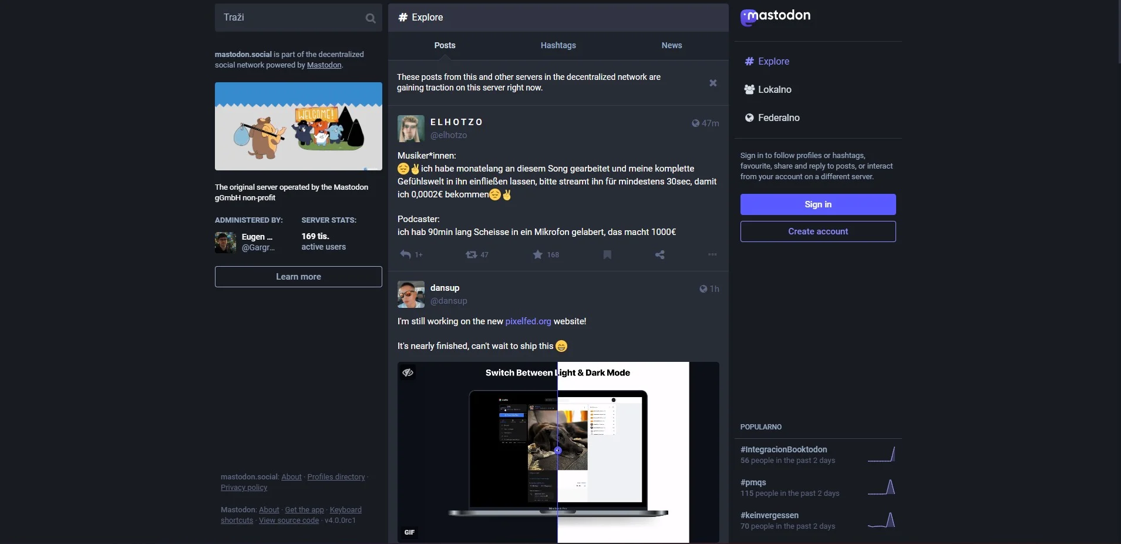Bookmark the ELHOTZO post
1121x544 pixels.
point(607,254)
